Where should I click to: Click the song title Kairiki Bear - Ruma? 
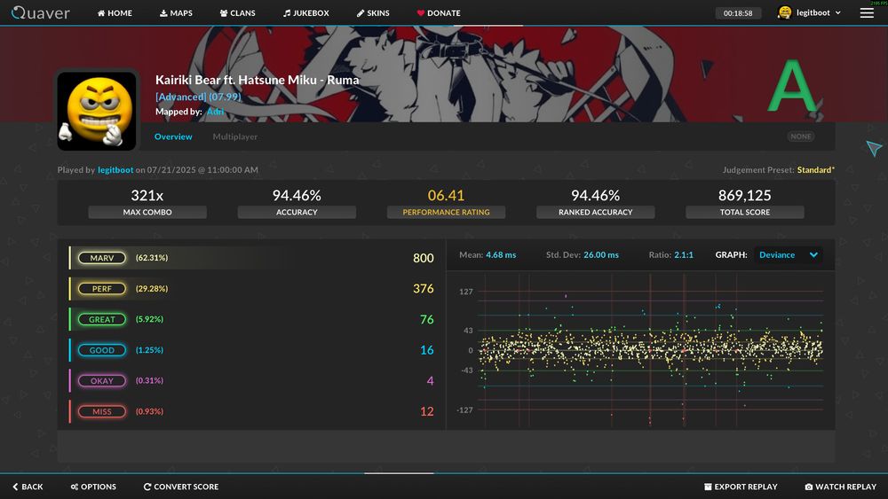258,80
